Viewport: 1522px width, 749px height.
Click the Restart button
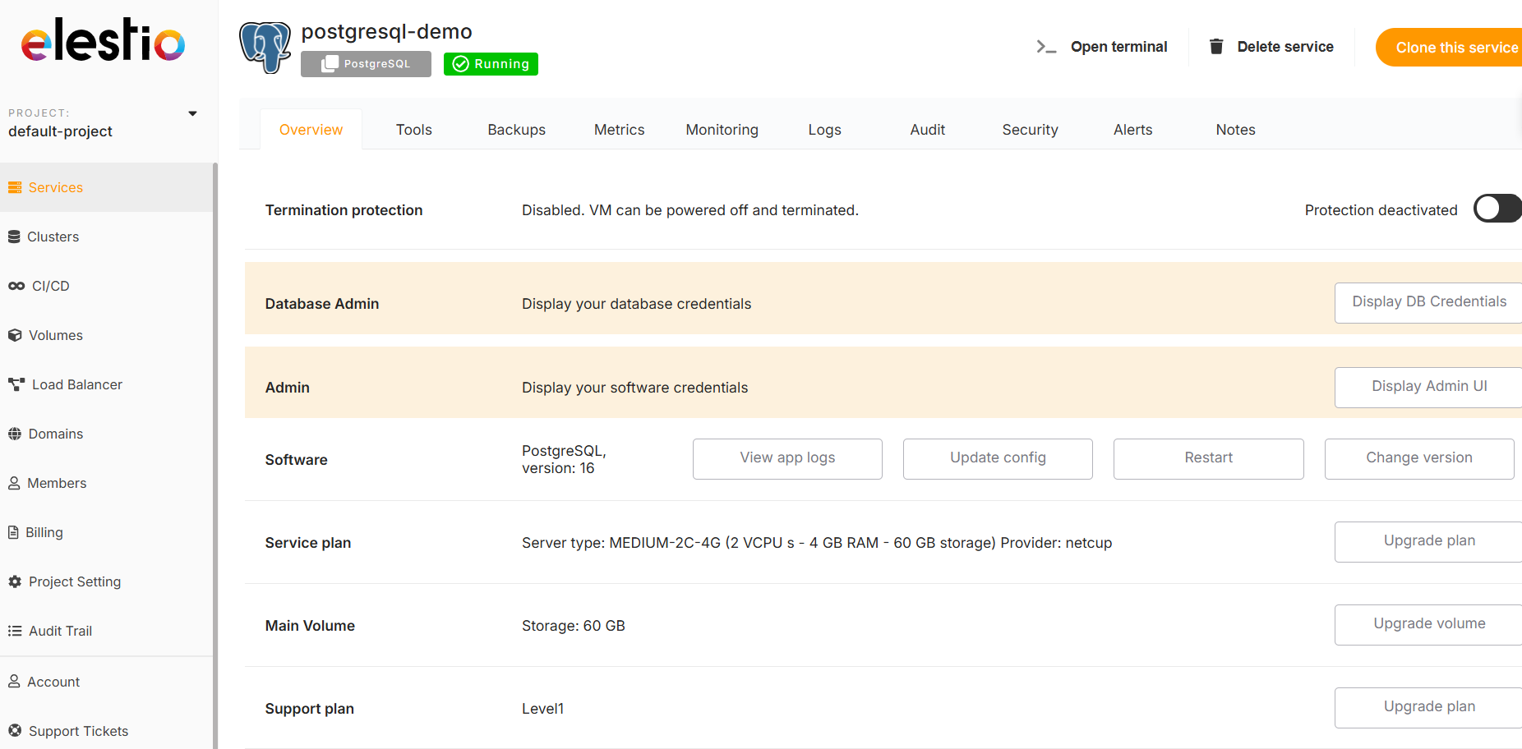[x=1208, y=458]
